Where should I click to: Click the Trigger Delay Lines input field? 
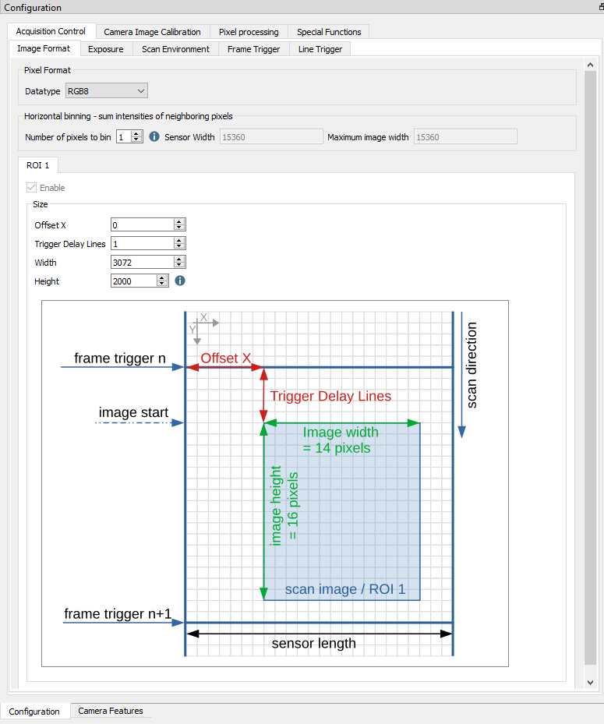point(142,243)
